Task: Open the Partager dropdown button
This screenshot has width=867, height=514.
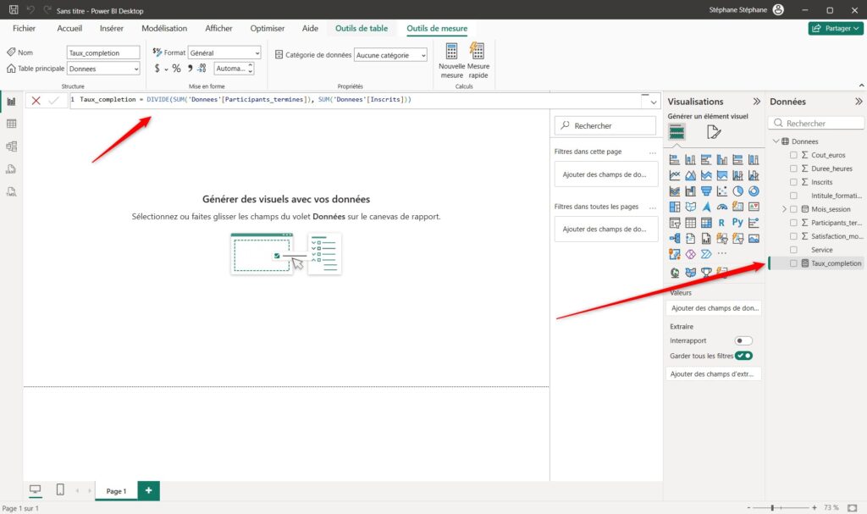Action: tap(836, 28)
